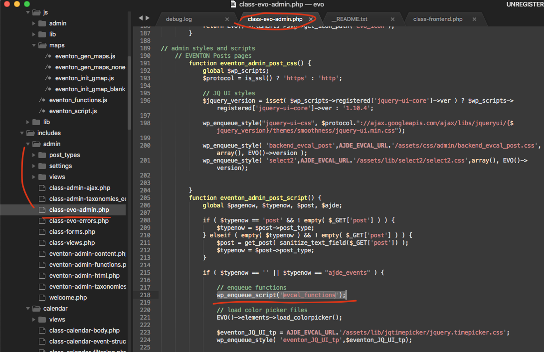Screen dimensions: 544x352
Task: Click the file icon beside welcome.php
Action: click(42, 298)
